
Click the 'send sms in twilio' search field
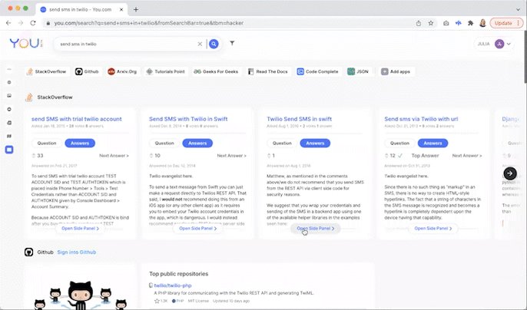128,44
